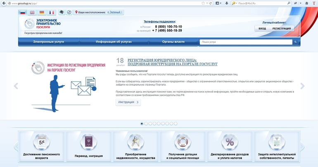Go to the browser home page icon
The height and width of the screenshot is (167, 318).
point(306,3)
